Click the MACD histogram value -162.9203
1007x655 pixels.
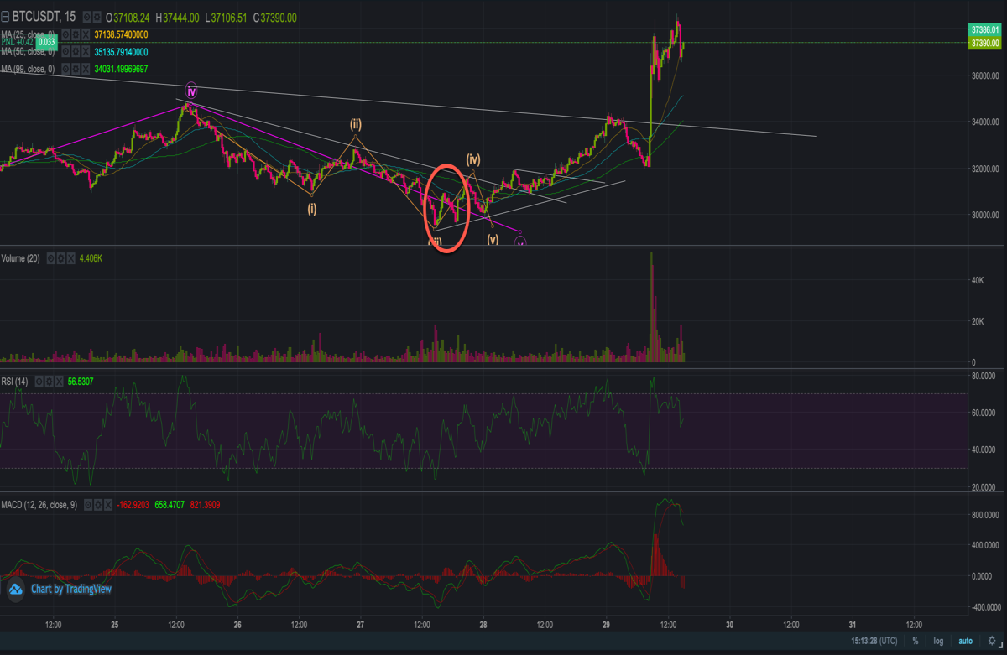tap(133, 505)
